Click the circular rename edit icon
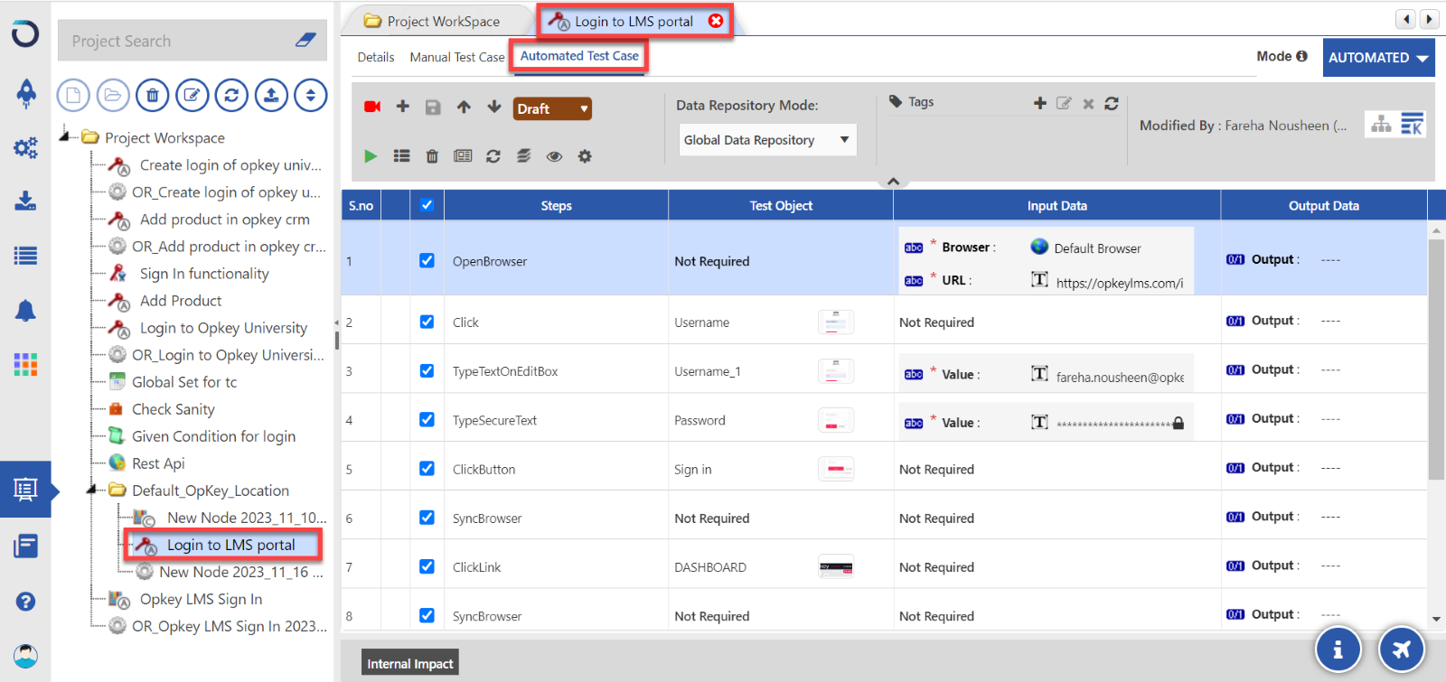Screen dimensions: 1446x682 coord(192,95)
